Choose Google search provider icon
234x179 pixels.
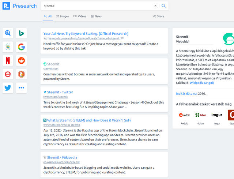click(x=21, y=47)
